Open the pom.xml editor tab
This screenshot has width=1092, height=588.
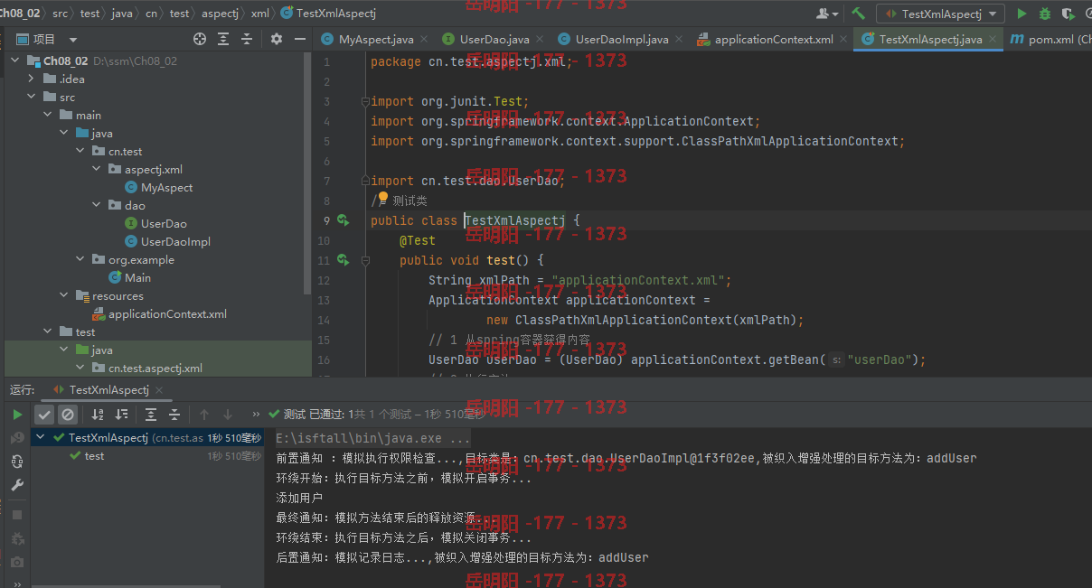click(1050, 40)
